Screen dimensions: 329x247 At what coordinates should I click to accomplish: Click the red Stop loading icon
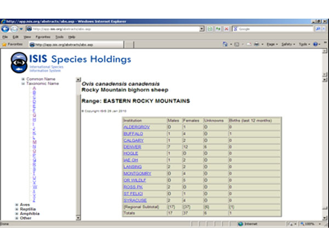point(225,29)
